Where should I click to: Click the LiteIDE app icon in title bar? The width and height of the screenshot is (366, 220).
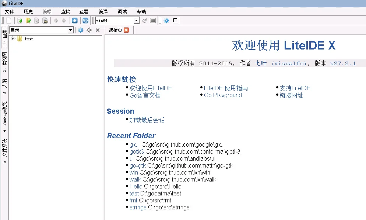tap(4, 4)
